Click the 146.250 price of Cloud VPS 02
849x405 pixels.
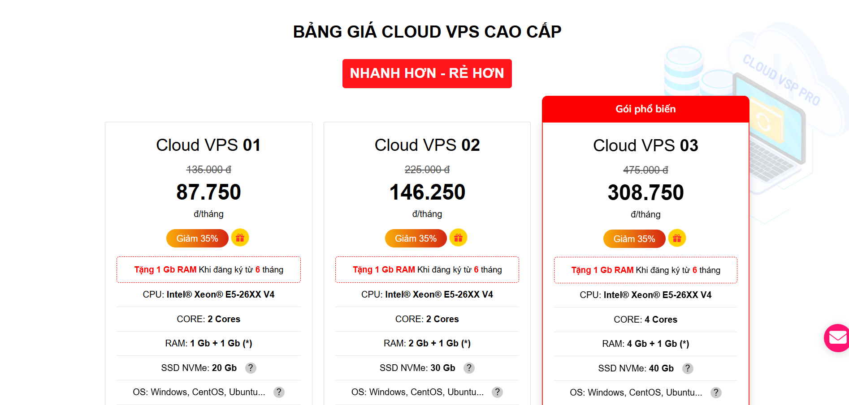point(427,192)
